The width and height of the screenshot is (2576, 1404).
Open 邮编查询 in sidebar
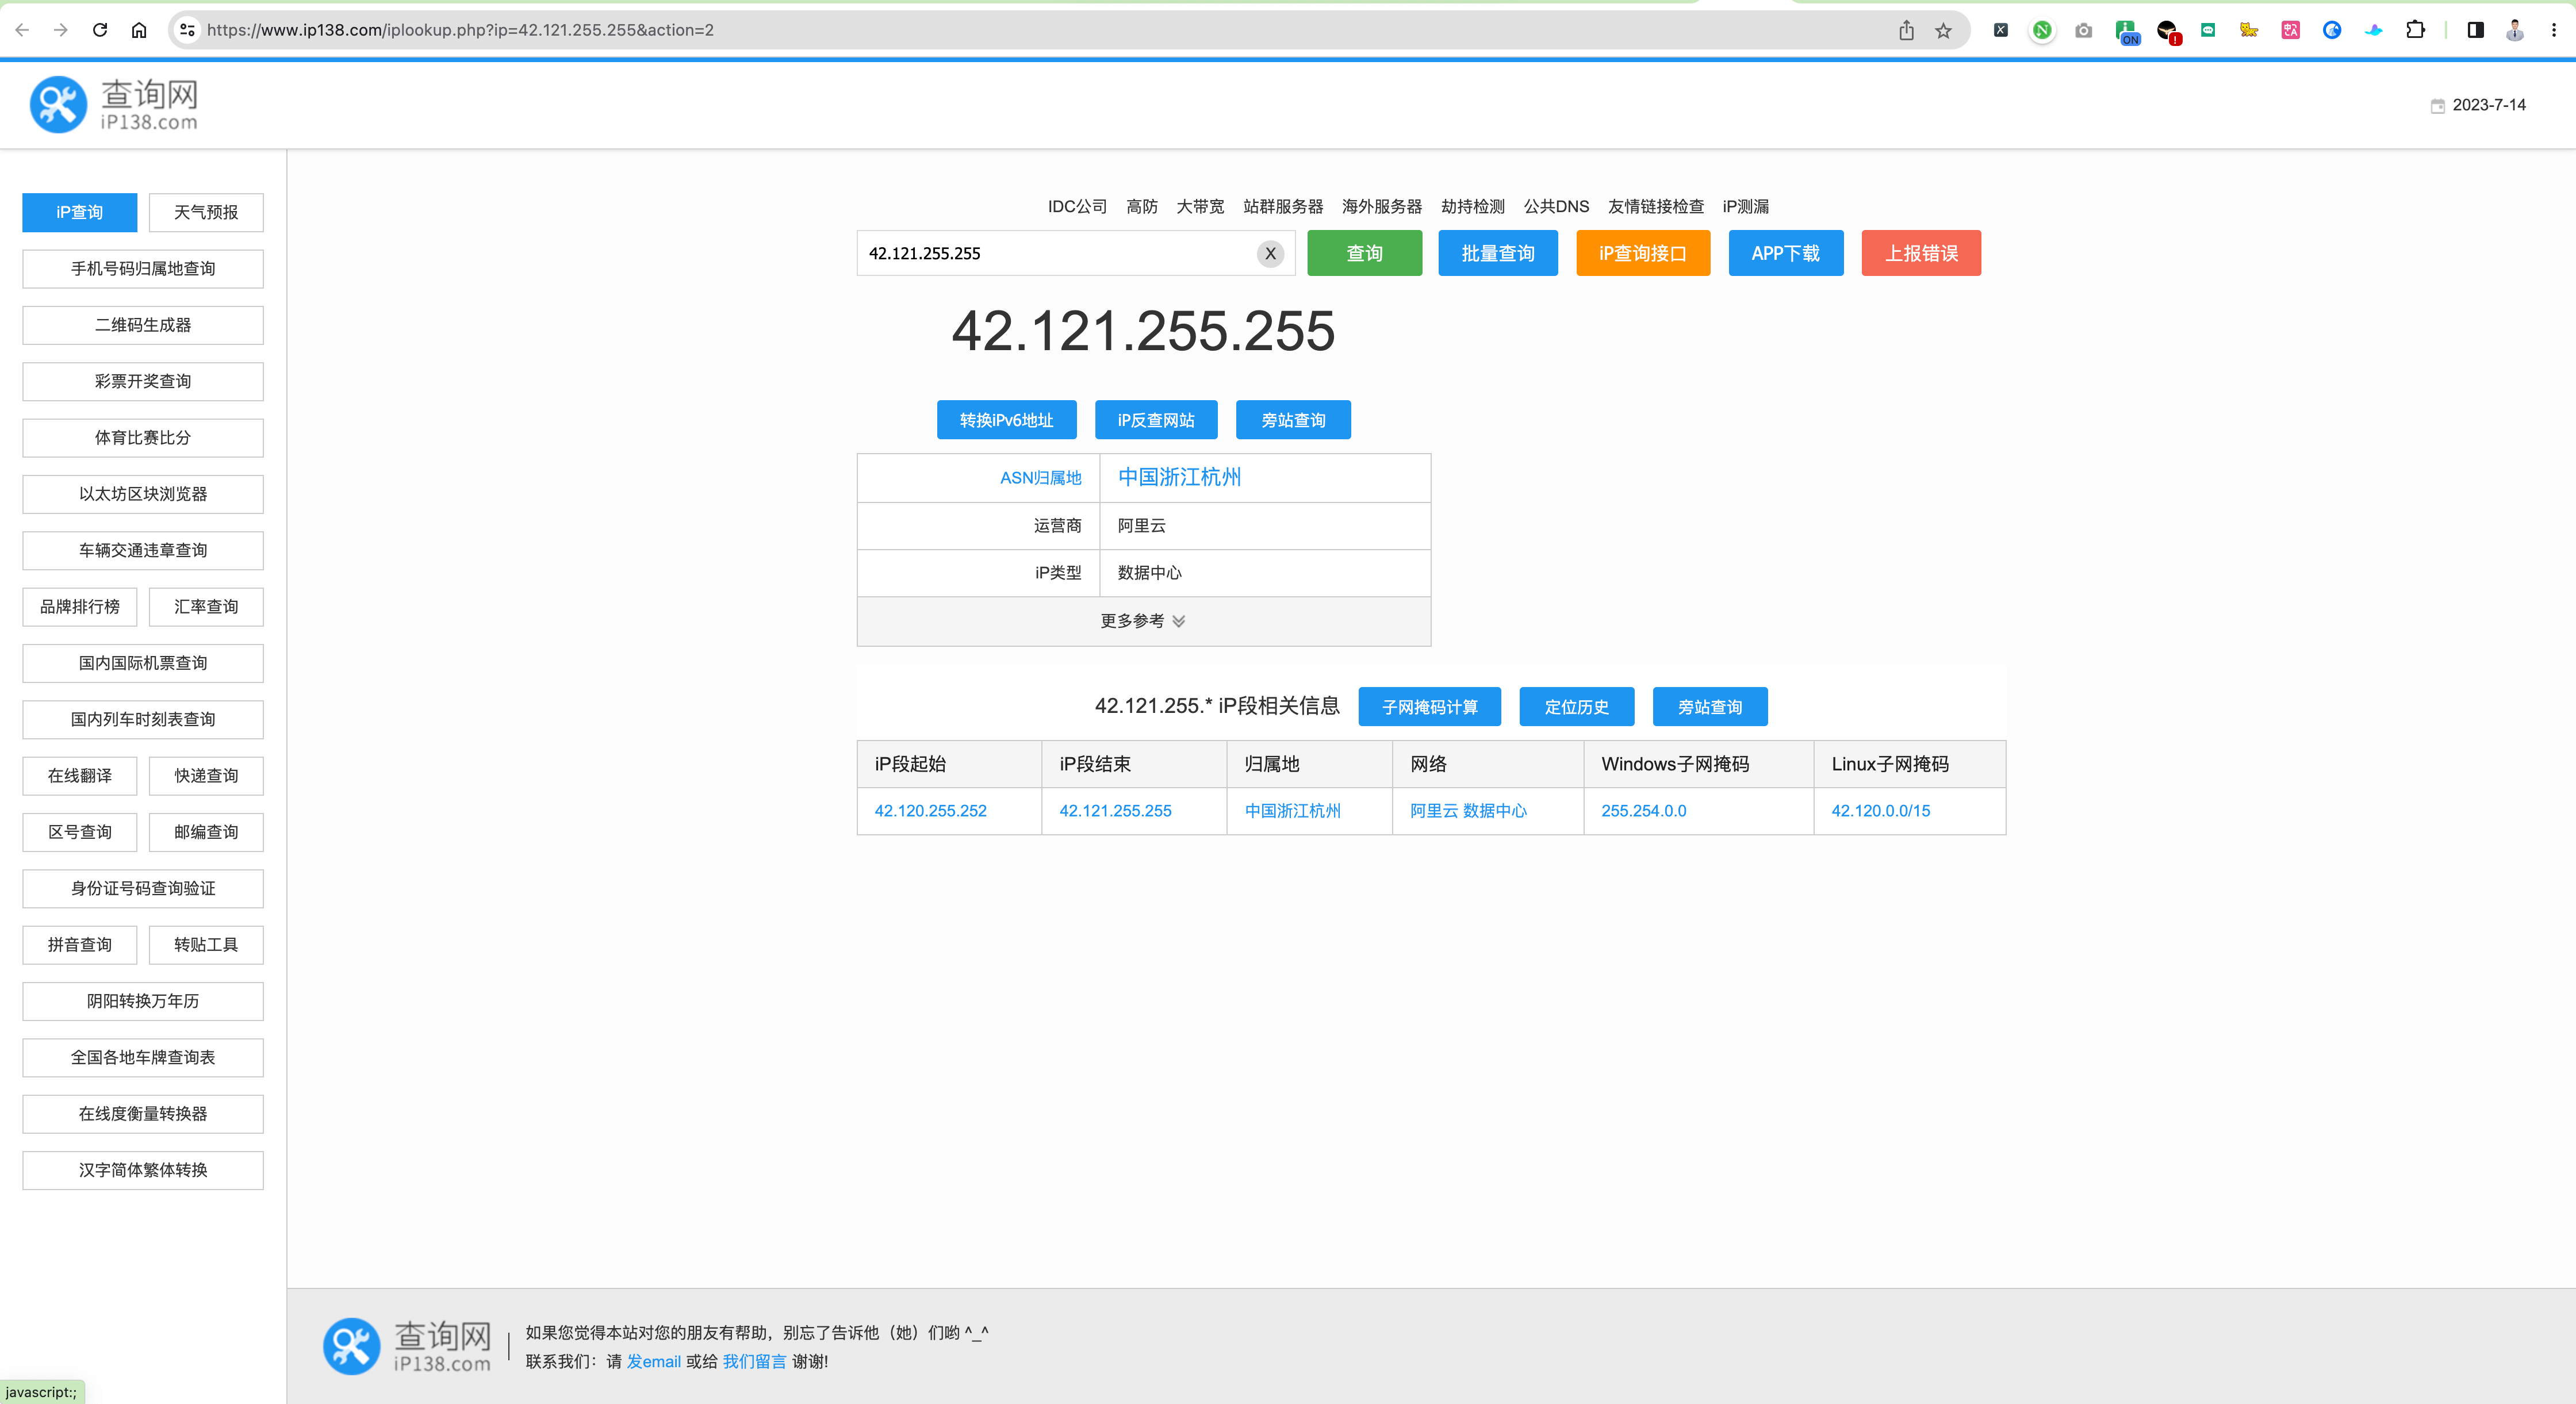click(x=206, y=832)
